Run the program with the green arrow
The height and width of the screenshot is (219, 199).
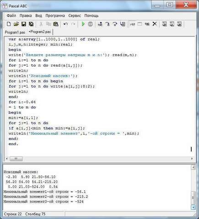83,24
